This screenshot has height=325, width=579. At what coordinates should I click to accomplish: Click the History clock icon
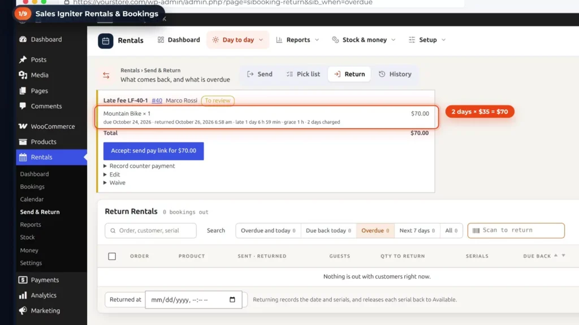382,74
